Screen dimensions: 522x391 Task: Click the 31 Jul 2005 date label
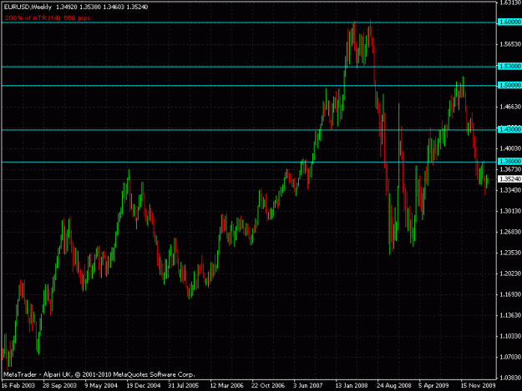coord(184,386)
